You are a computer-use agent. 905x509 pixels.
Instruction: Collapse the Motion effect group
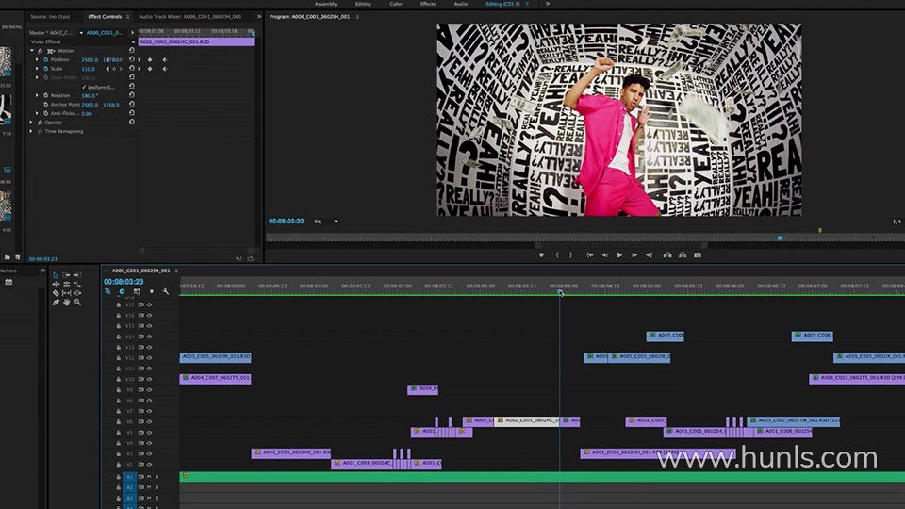pos(32,51)
